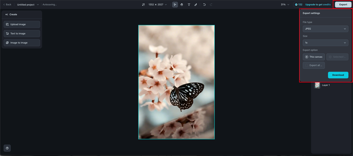353x156 pixels.
Task: Open the Untitled project name dropdown
Action: [x=28, y=5]
